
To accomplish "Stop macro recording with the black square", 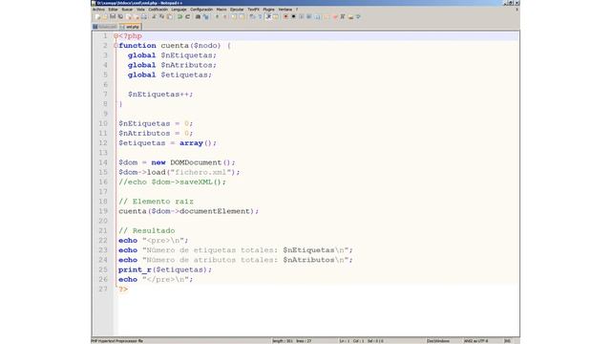I will [x=293, y=17].
